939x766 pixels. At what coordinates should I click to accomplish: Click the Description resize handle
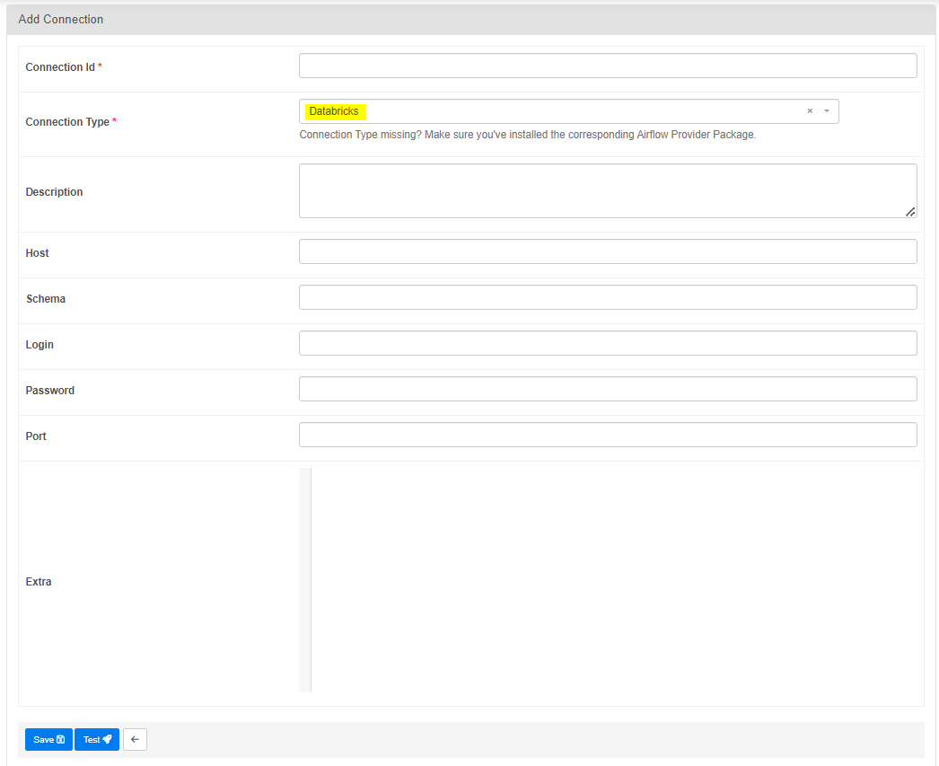(911, 213)
